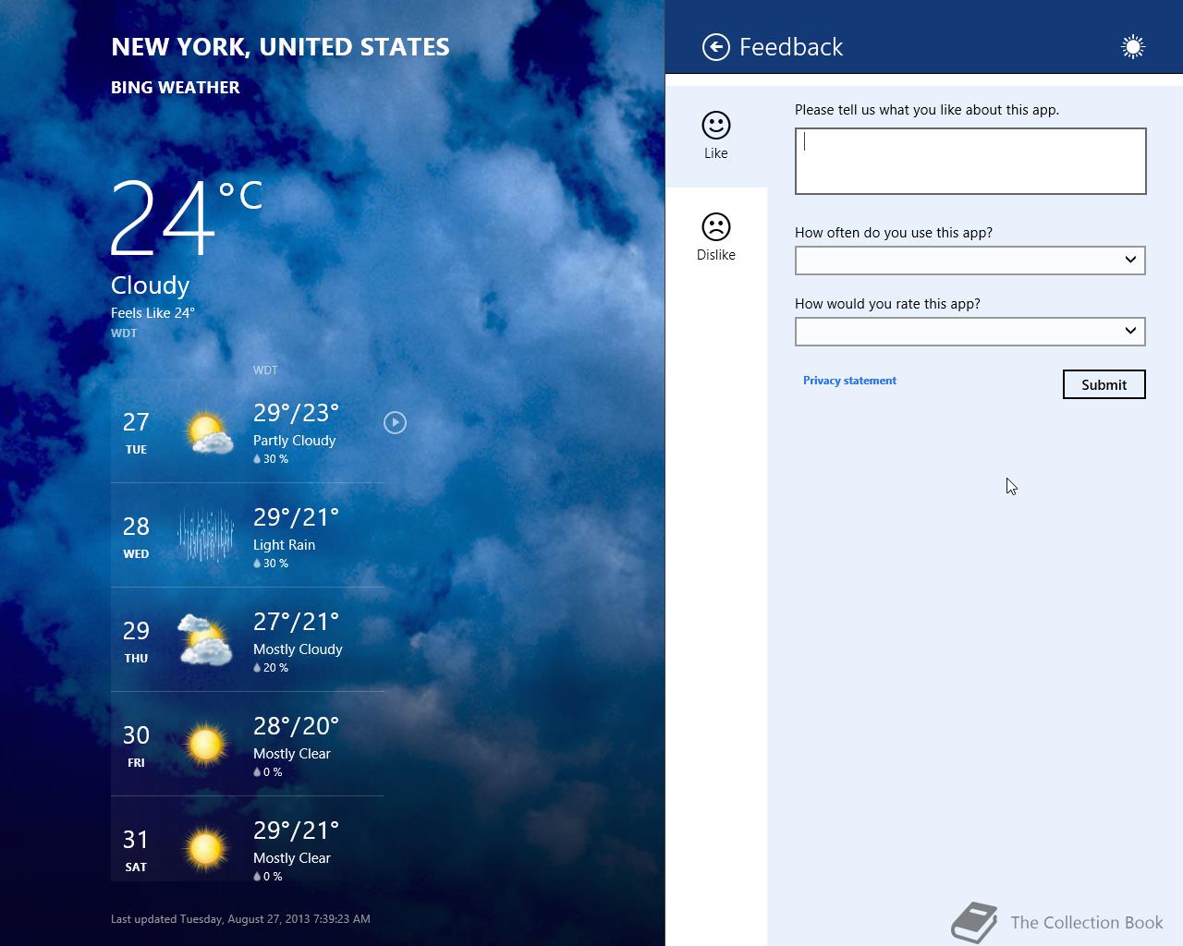The image size is (1183, 946).
Task: Click the '29 THU' date label
Action: [136, 641]
